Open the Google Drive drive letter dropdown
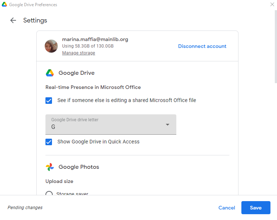Viewport: 277px width, 220px height. [x=111, y=125]
